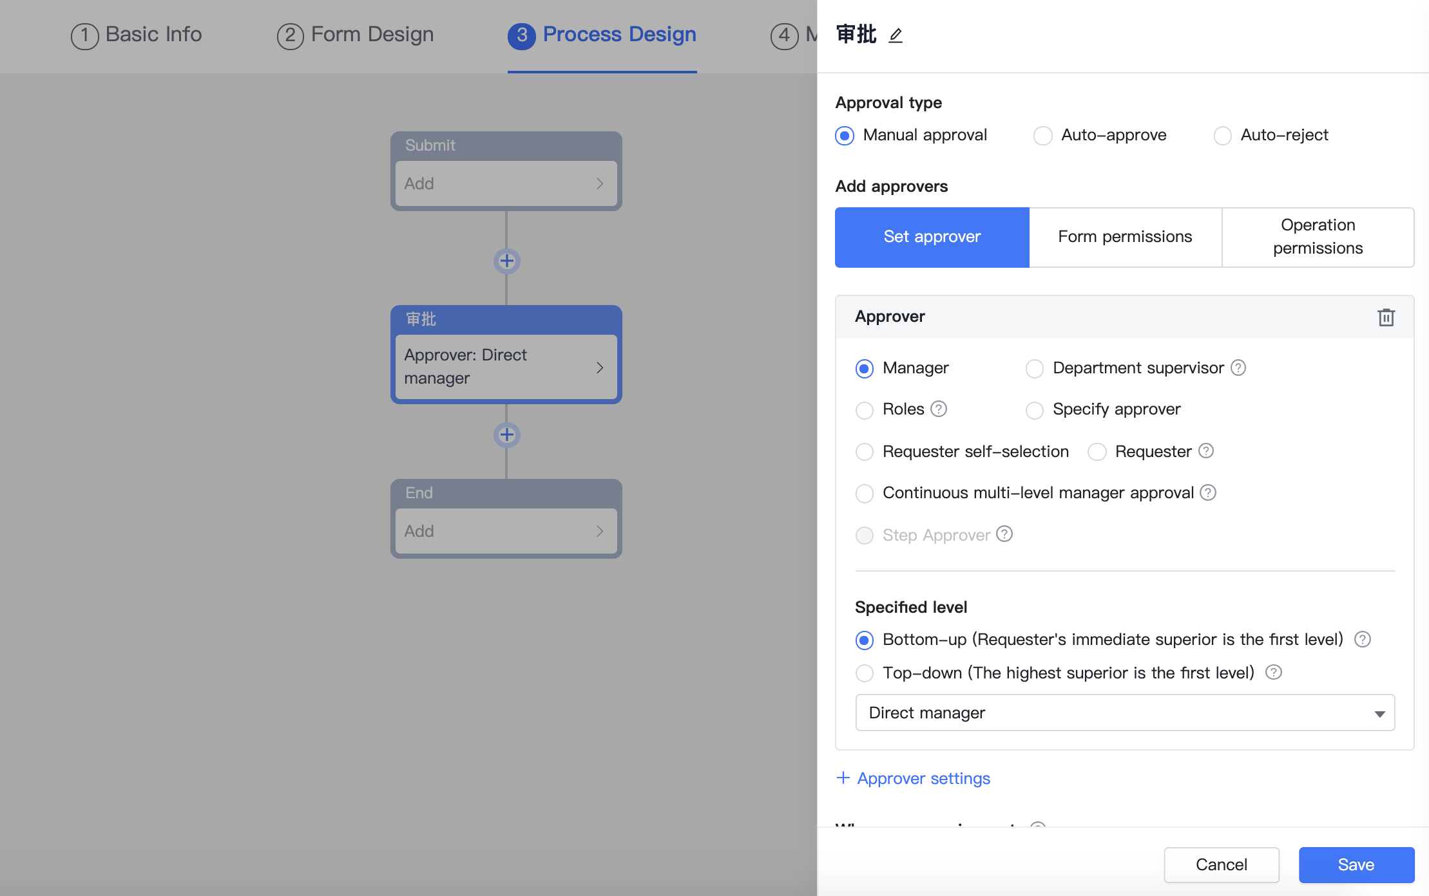This screenshot has width=1429, height=896.
Task: Expand the Approver: Direct manager node details
Action: 506,366
